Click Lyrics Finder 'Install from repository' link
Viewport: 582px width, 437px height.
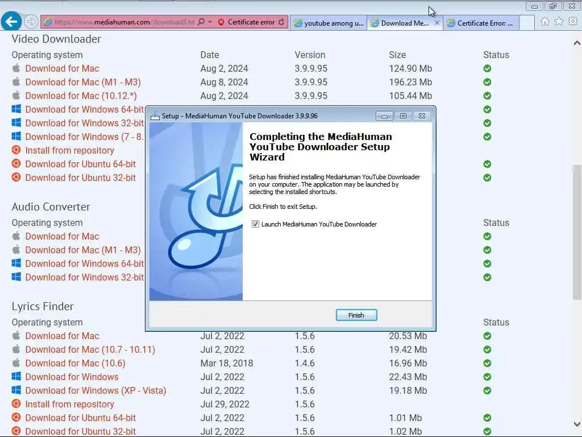pos(69,405)
